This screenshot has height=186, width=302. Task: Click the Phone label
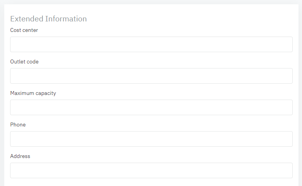pyautogui.click(x=18, y=125)
